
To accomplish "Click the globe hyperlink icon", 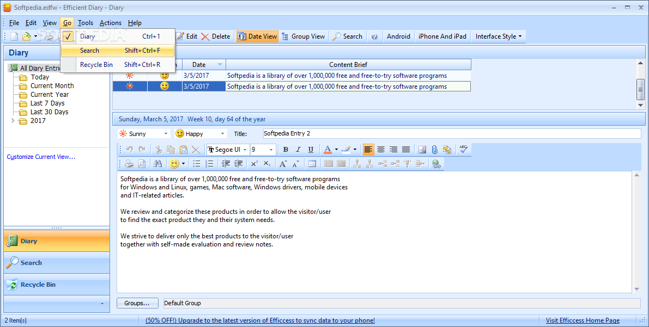I will tap(436, 164).
